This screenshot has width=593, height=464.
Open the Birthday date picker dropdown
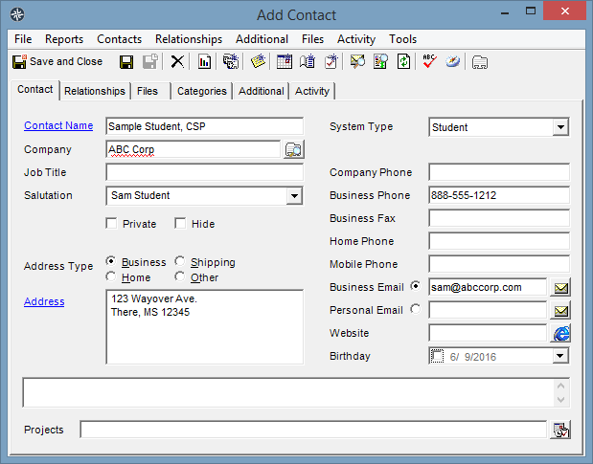tap(560, 356)
